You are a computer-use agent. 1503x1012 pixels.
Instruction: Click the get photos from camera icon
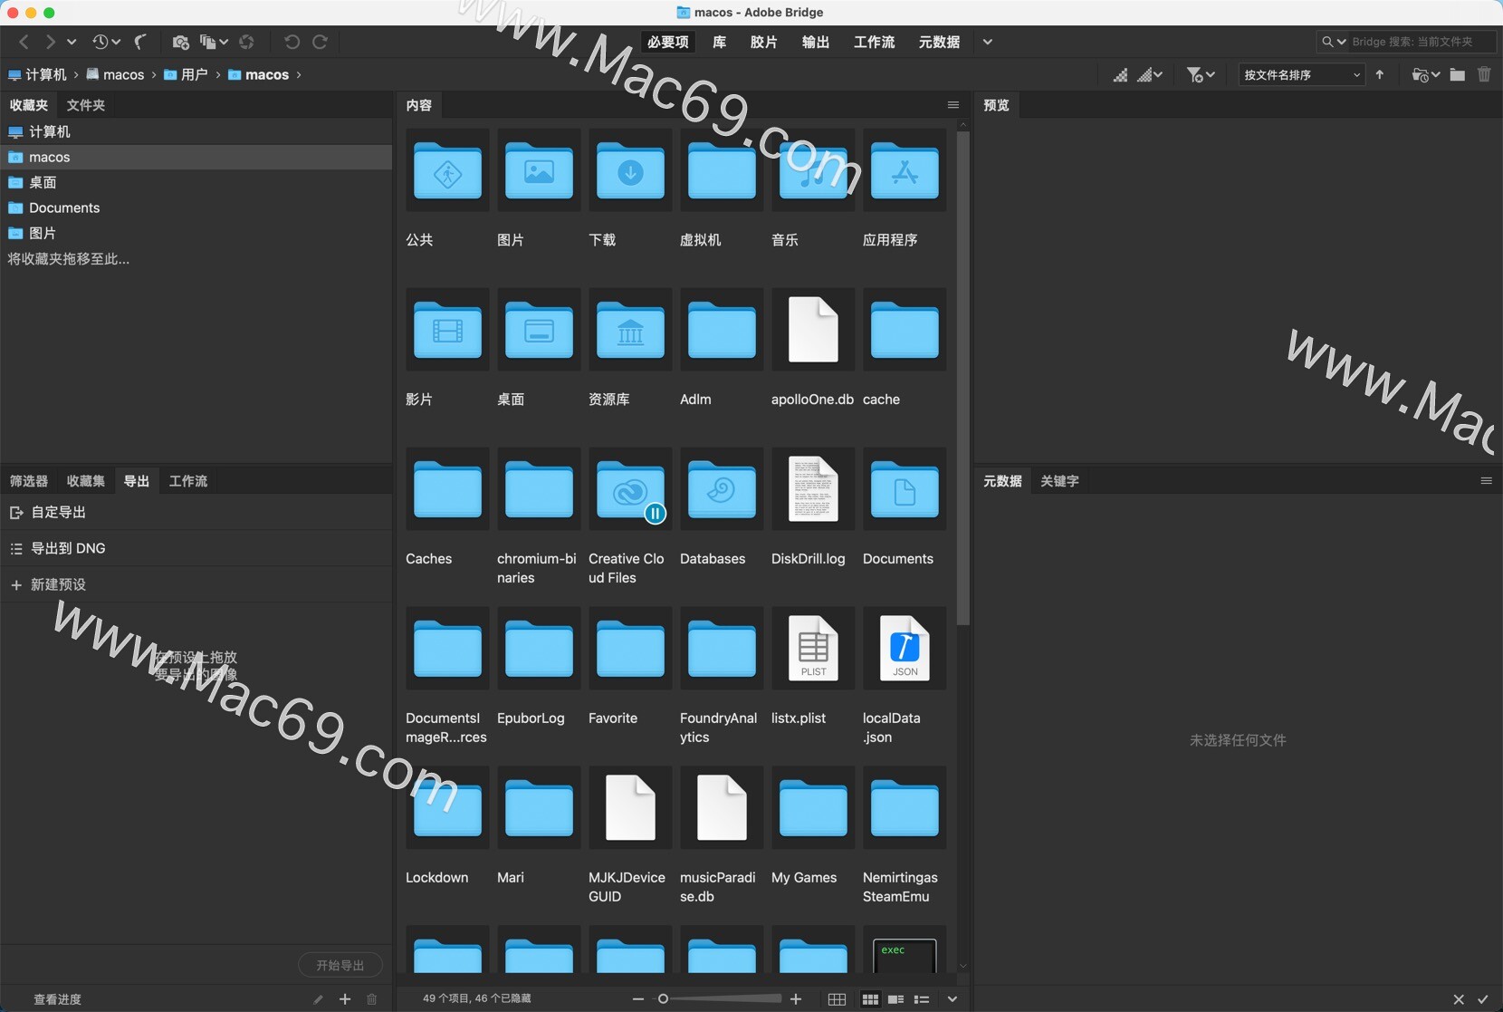[180, 42]
